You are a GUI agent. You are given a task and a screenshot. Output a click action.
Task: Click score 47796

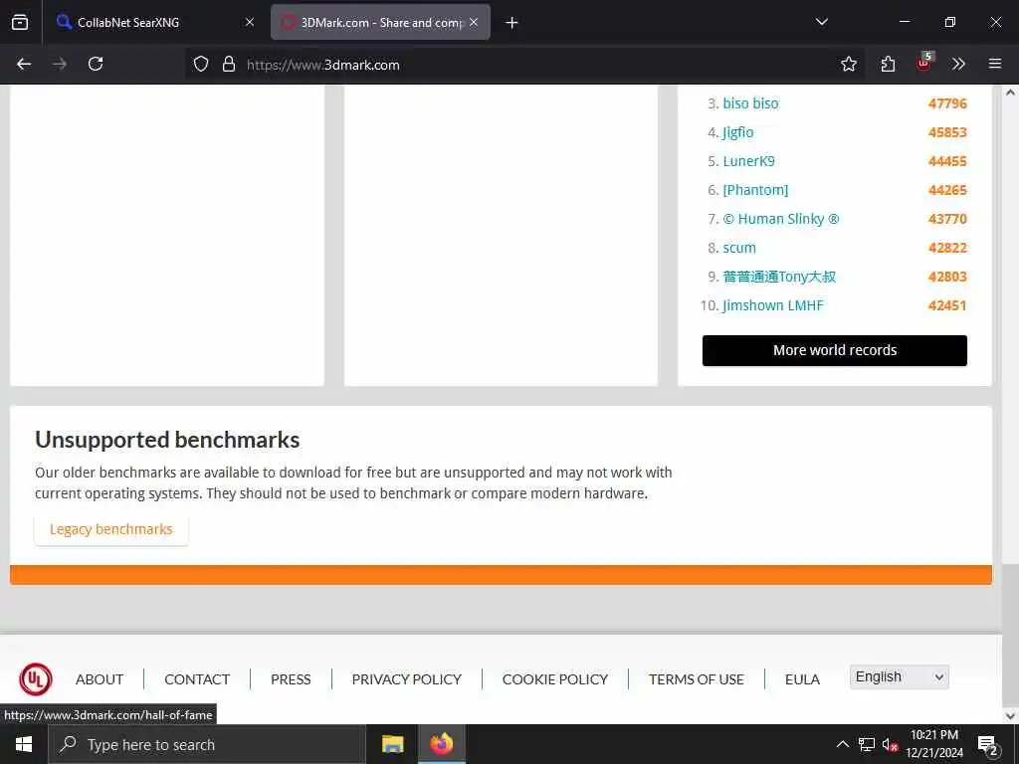point(947,103)
